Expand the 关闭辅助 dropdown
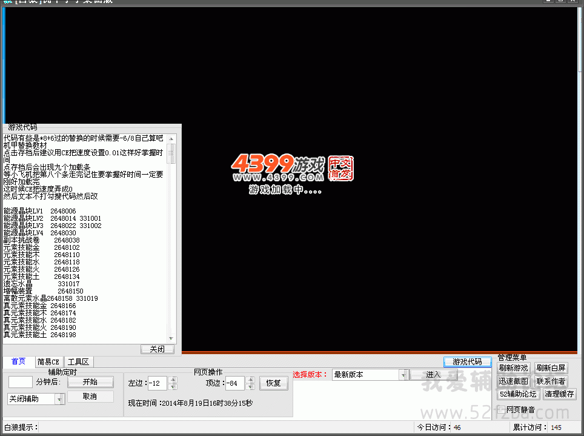584x436 pixels. (x=59, y=399)
